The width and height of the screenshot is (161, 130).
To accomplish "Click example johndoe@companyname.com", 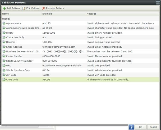I will [59, 47].
